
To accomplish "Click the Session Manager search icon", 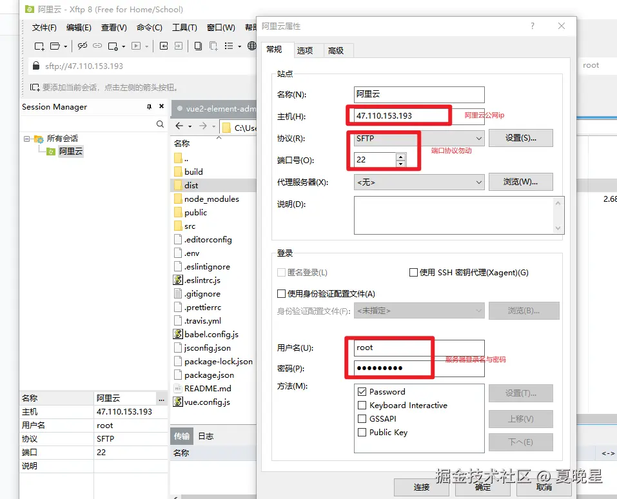I will pyautogui.click(x=160, y=124).
